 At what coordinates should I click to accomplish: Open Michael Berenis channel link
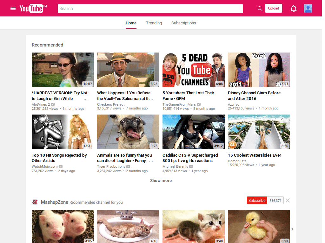point(175,166)
